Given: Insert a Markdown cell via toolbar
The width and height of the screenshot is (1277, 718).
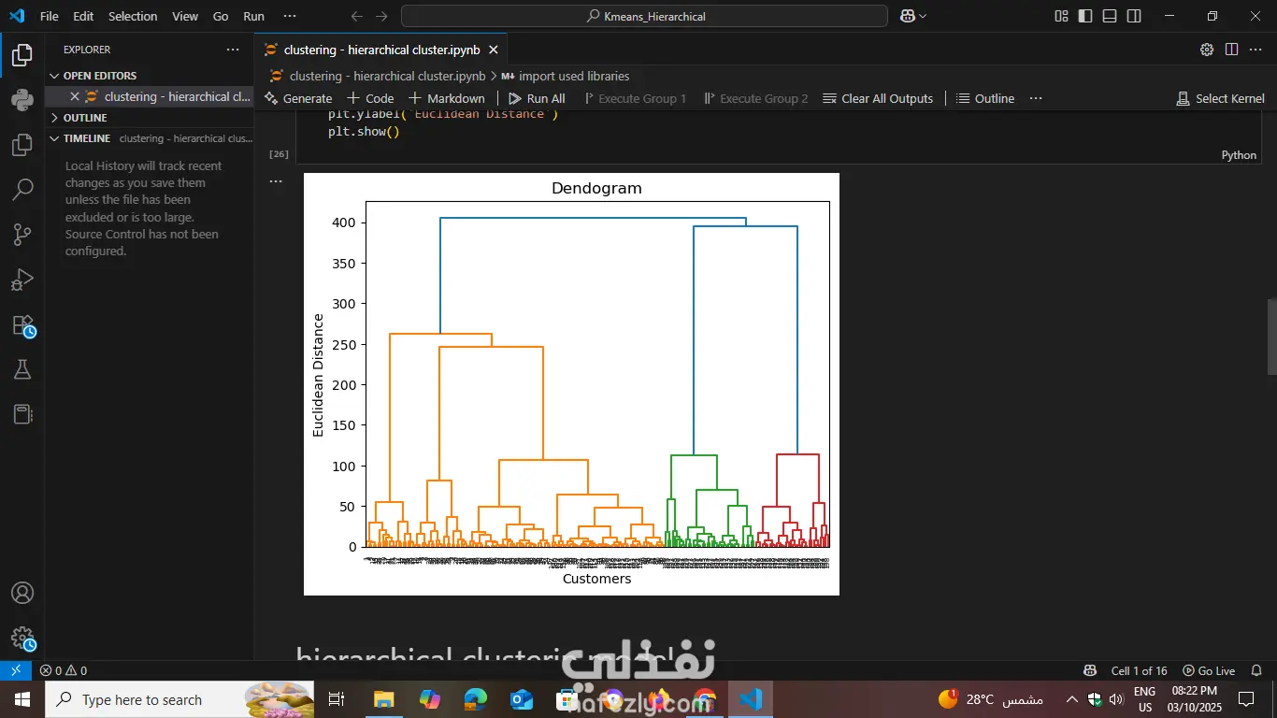Looking at the screenshot, I should 447,97.
